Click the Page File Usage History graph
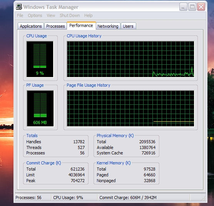Viewport: 214px width, 206px height. [130, 109]
